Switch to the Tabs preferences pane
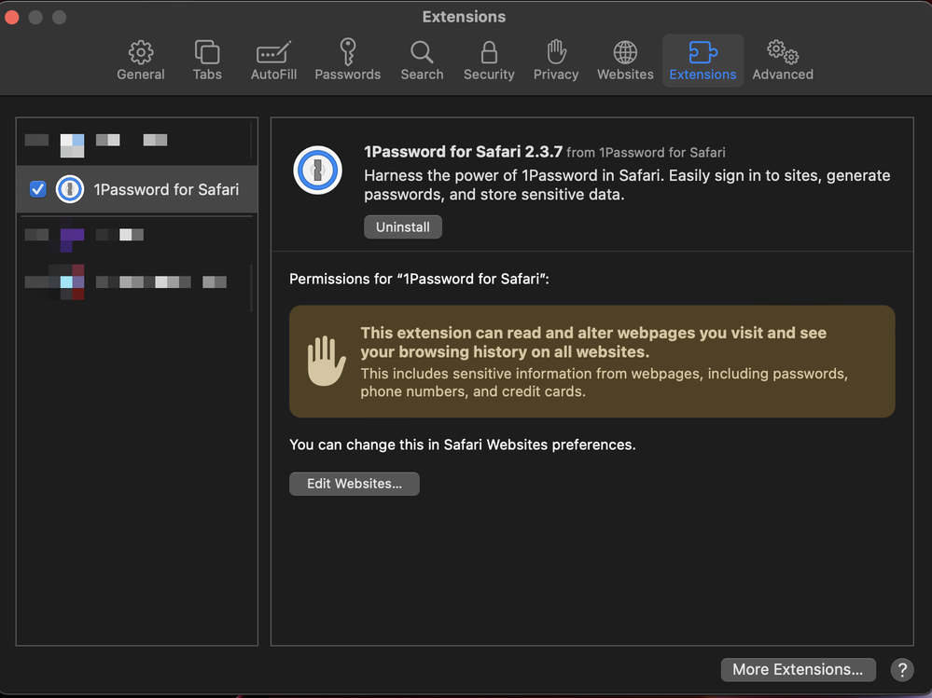This screenshot has height=698, width=932. click(x=207, y=61)
